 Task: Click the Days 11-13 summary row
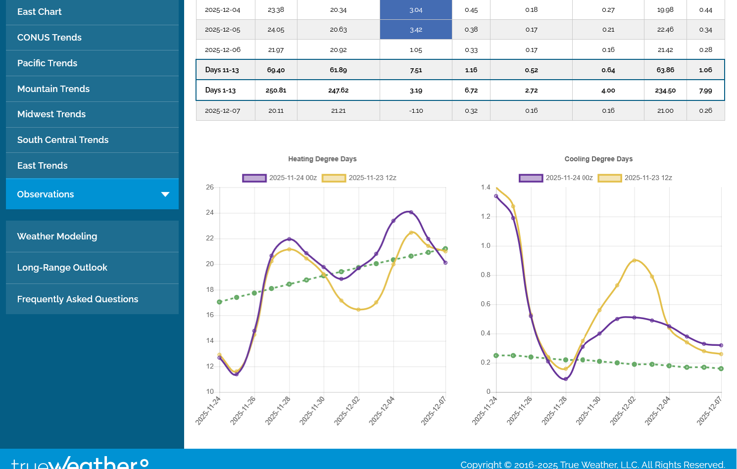pyautogui.click(x=460, y=70)
